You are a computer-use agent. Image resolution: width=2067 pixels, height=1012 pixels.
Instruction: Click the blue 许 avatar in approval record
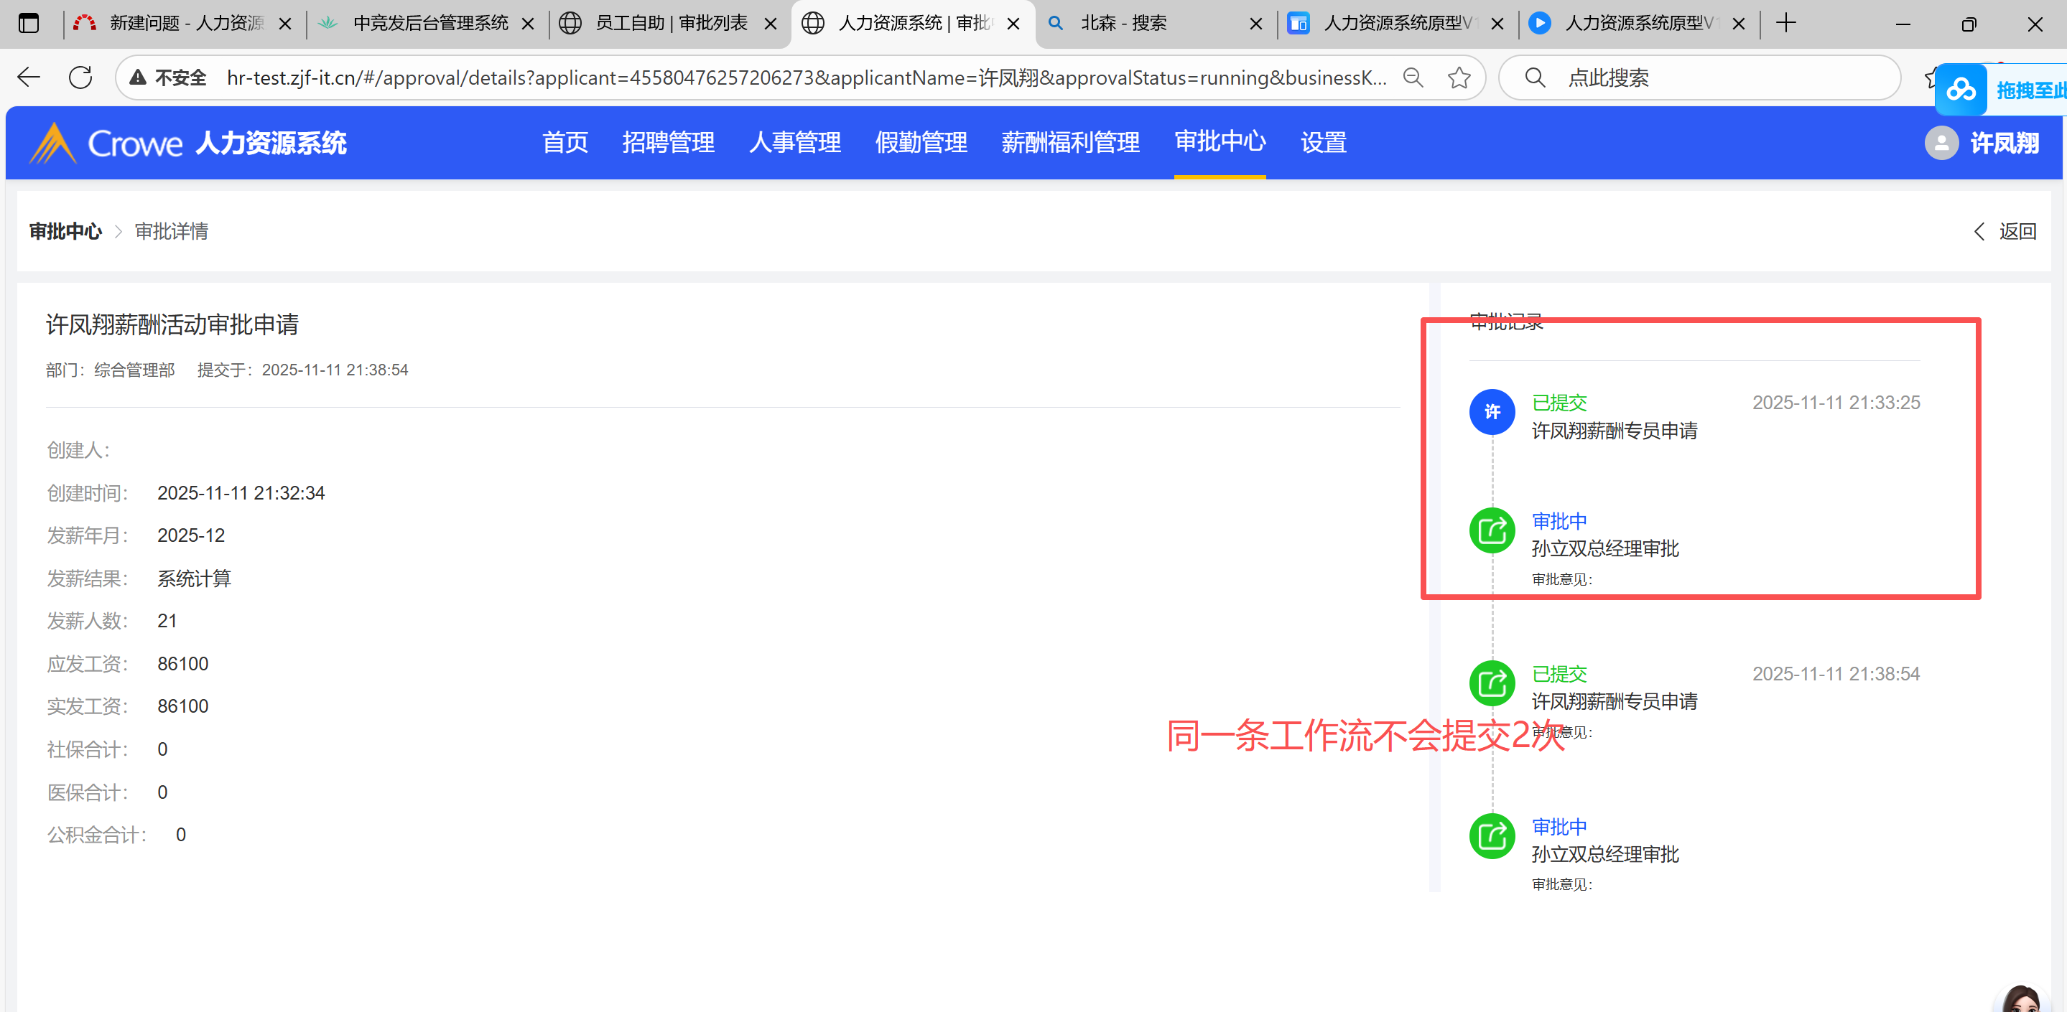click(x=1492, y=412)
